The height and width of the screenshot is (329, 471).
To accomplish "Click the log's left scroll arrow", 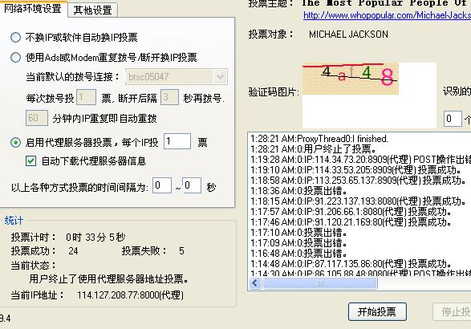I will coord(255,283).
